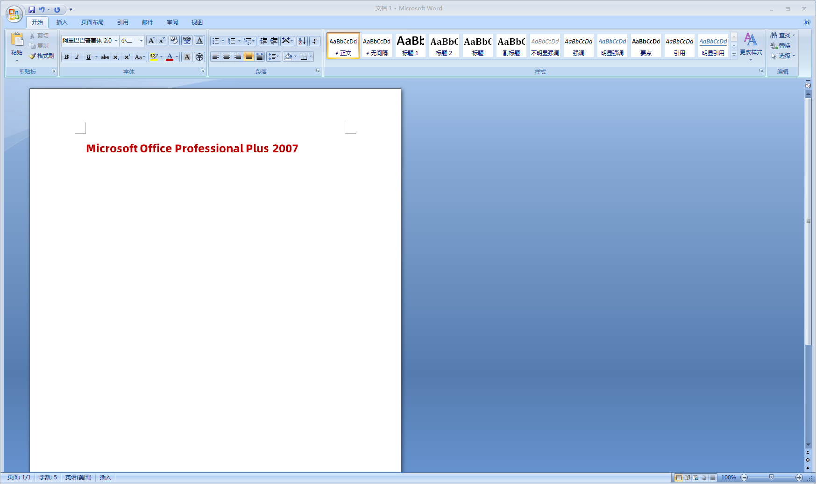
Task: Click the Save icon in quick access toolbar
Action: (32, 9)
